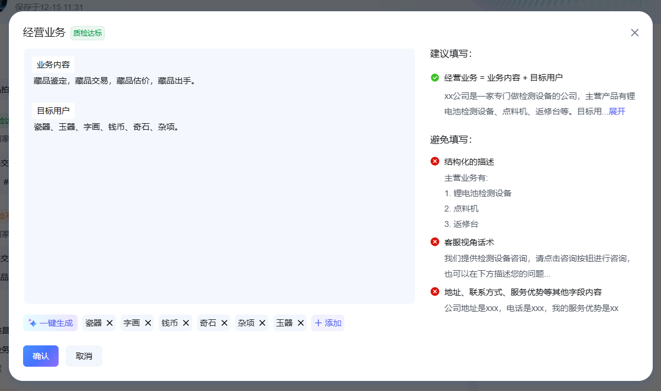Image resolution: width=661 pixels, height=391 pixels.
Task: Confirm with the 确认 button
Action: (41, 356)
